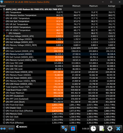Click clock icon beside GPU Front End Clock
The width and height of the screenshot is (123, 133).
click(4, 105)
